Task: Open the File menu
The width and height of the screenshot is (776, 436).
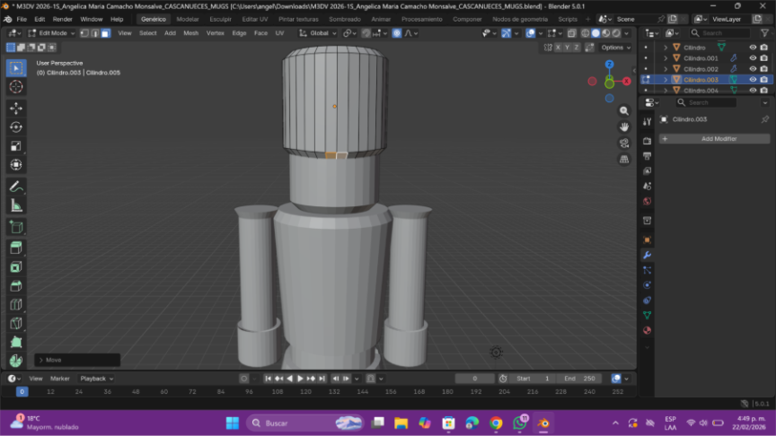Action: click(x=22, y=19)
